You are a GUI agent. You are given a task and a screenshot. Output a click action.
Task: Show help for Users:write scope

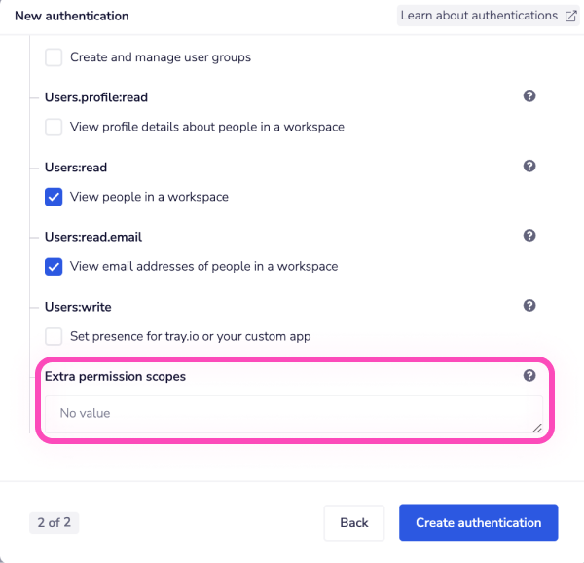[529, 306]
